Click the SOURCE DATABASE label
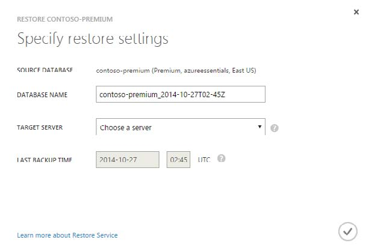Screen dimensions: 366x252 click(45, 70)
